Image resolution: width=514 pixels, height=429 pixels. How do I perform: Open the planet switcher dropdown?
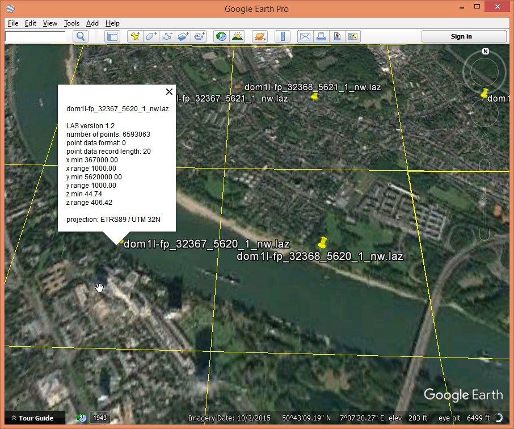260,36
